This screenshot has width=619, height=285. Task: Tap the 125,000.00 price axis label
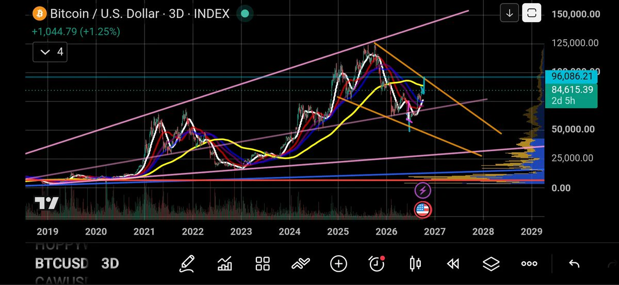point(575,43)
